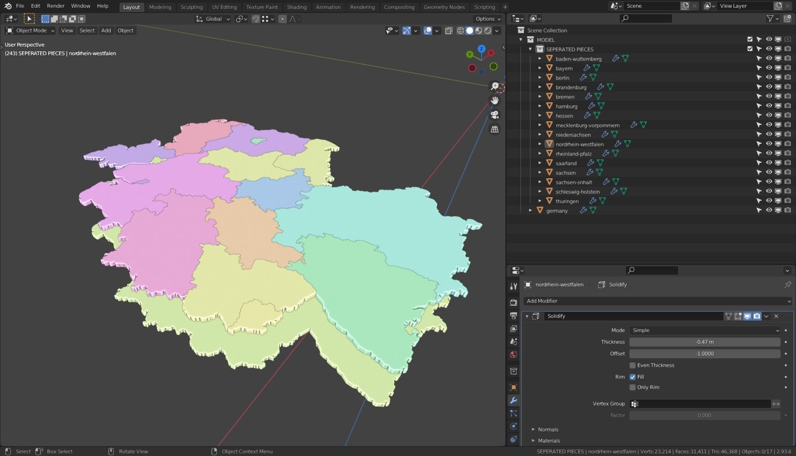Switch to rendered viewport shading
796x456 pixels.
point(488,31)
